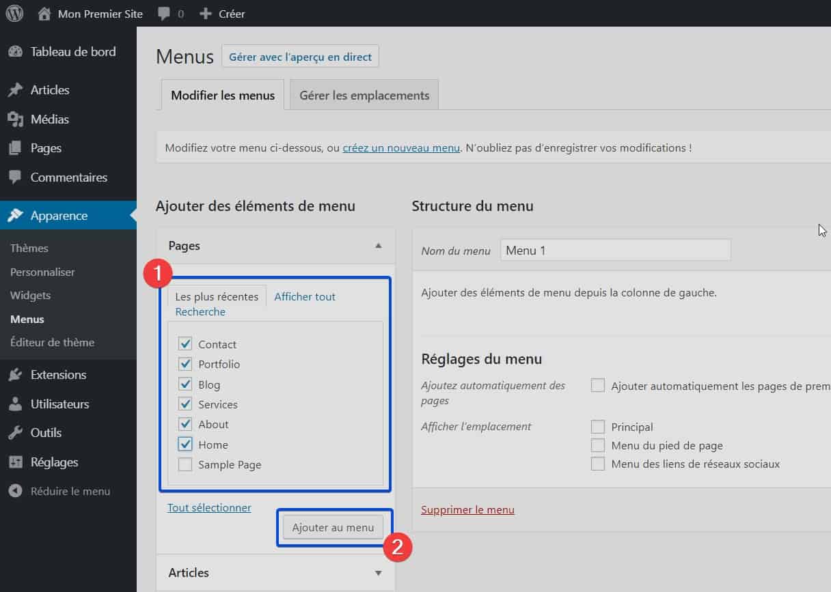The height and width of the screenshot is (592, 831).
Task: Select the Afficher tout tab
Action: coord(305,297)
